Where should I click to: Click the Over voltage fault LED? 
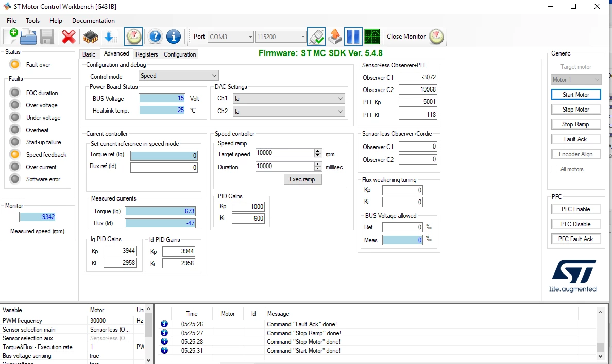pos(15,105)
